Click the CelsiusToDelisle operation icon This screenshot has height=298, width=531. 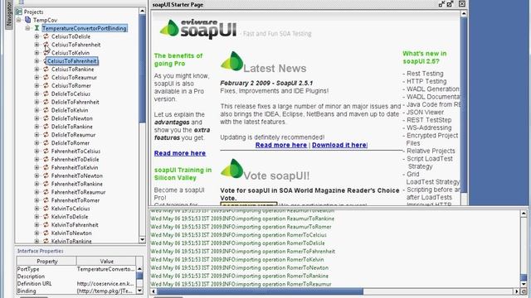pyautogui.click(x=46, y=36)
